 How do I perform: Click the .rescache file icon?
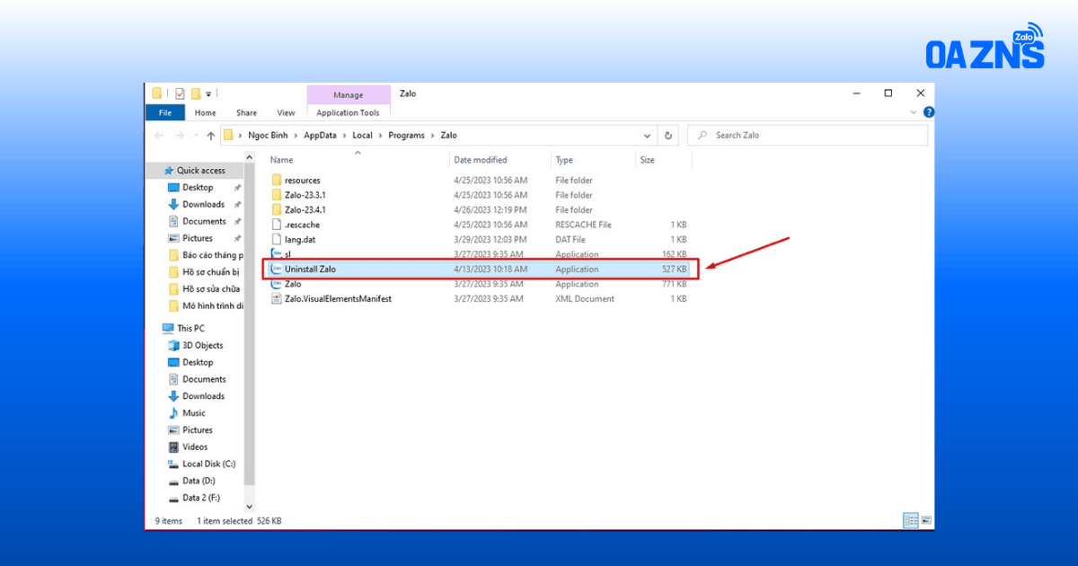(x=277, y=225)
